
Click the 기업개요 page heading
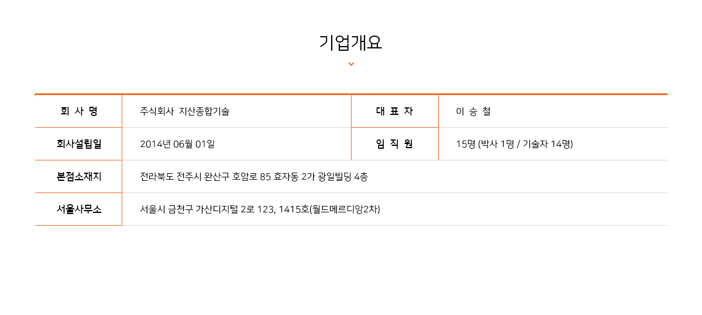[350, 43]
